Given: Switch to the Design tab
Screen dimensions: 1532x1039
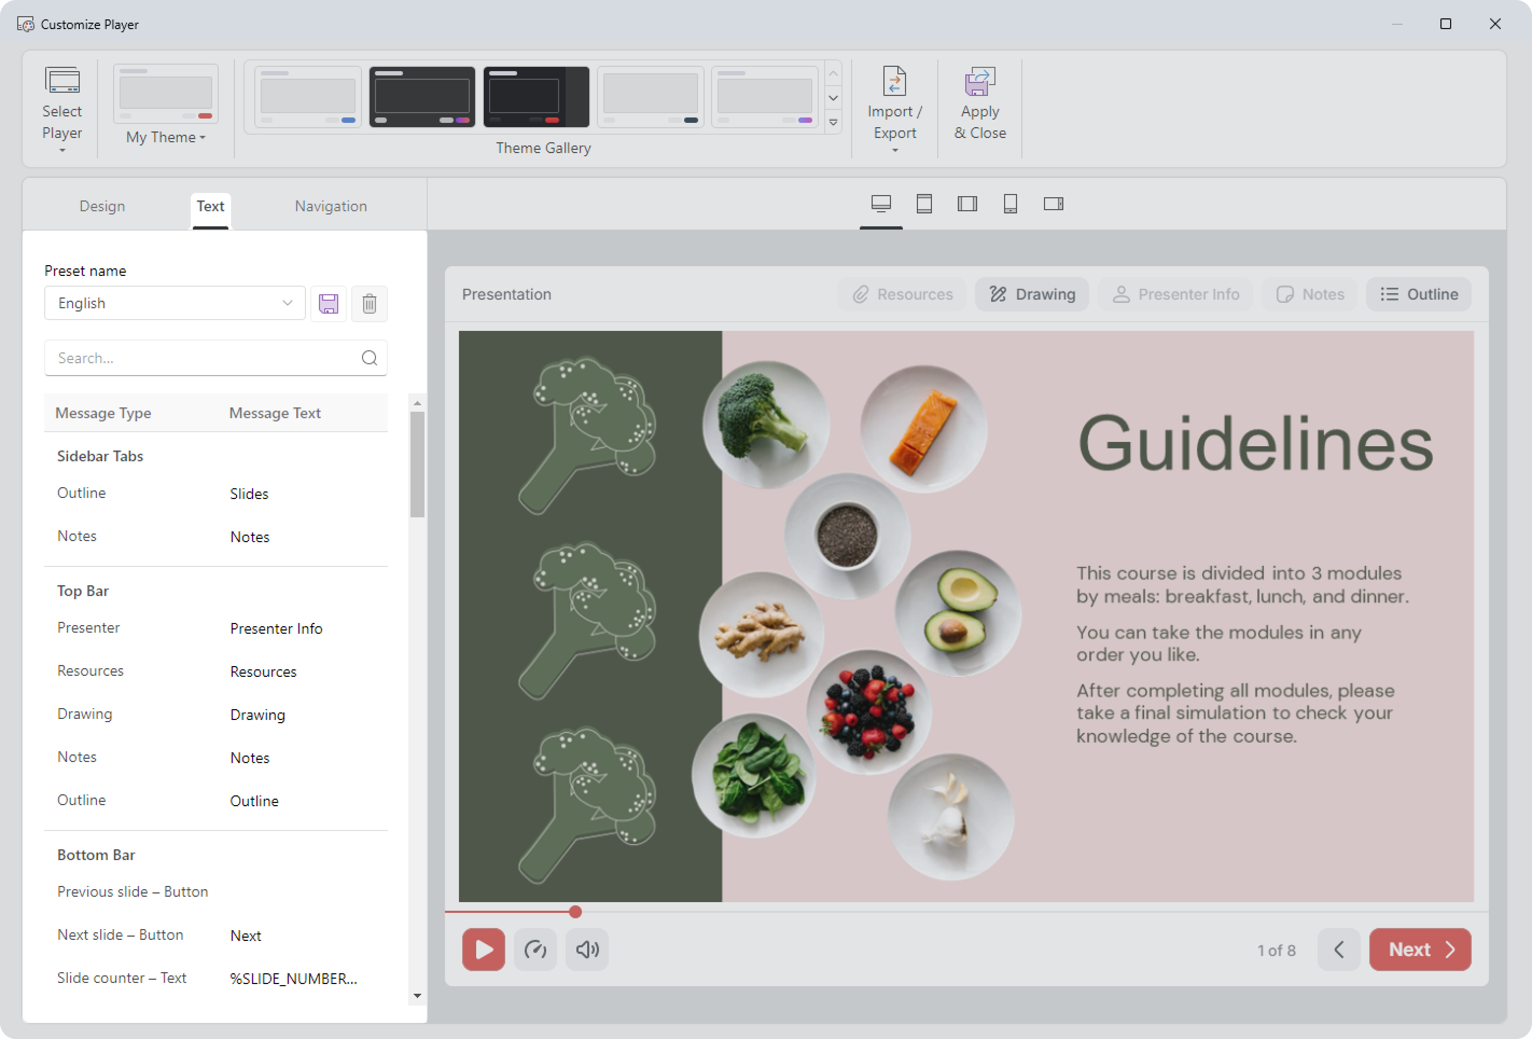Looking at the screenshot, I should click(x=102, y=206).
